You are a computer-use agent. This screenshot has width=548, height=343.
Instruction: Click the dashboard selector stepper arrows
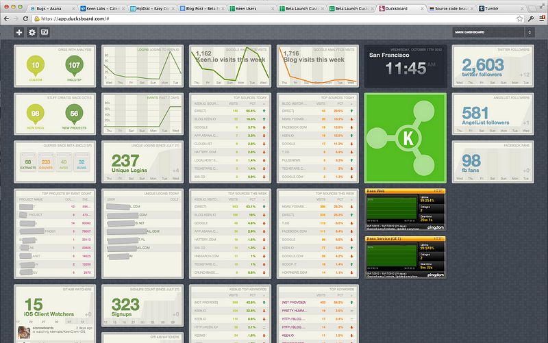(x=530, y=32)
